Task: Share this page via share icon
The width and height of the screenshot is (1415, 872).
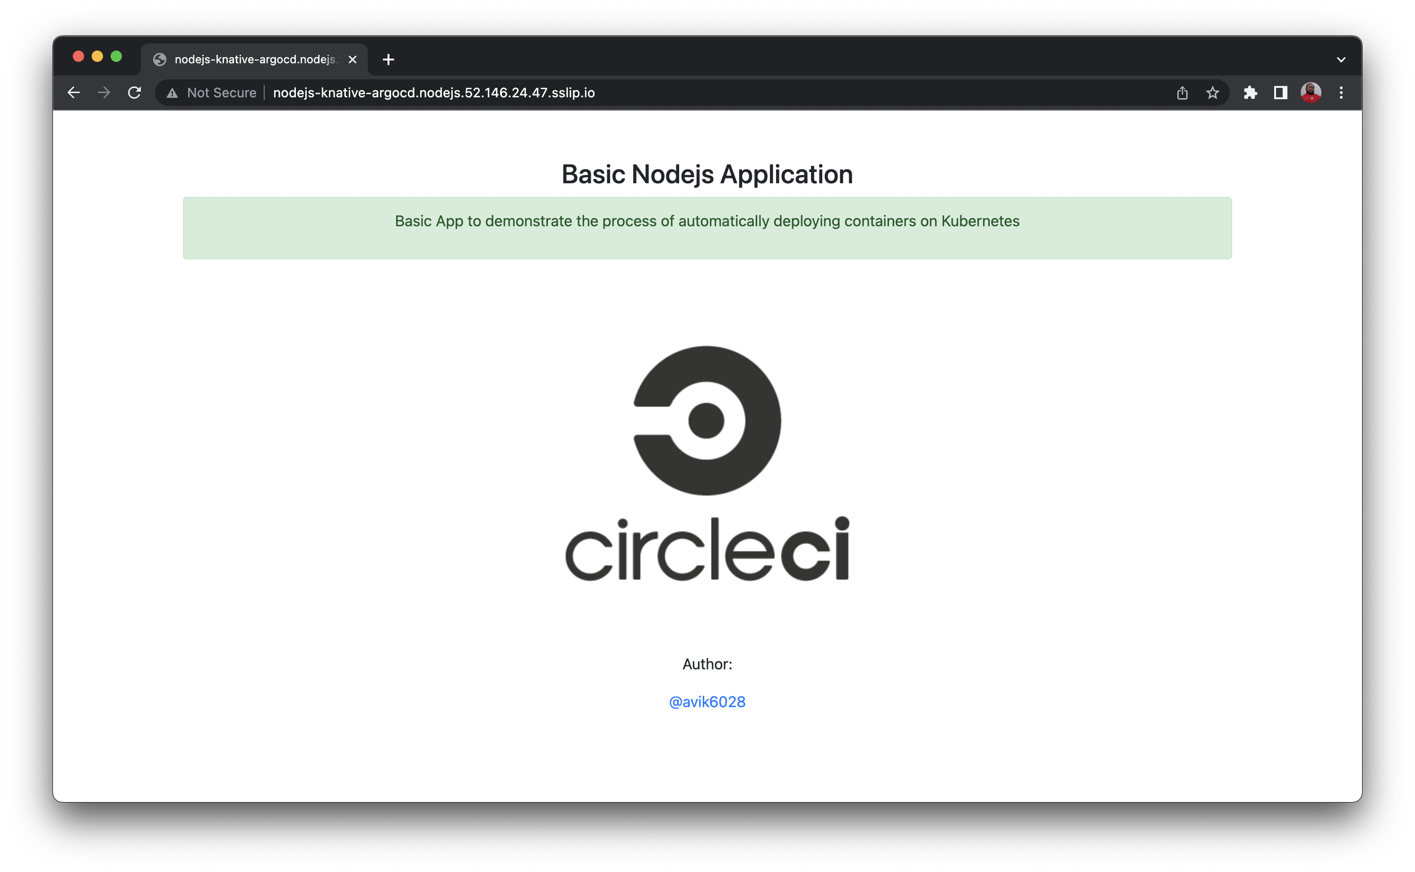Action: [1182, 93]
